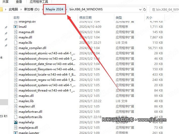Image resolution: width=179 pixels, height=134 pixels.
Task: Click size 56,751 KB of maple_compiler.dll
Action: click(x=155, y=48)
